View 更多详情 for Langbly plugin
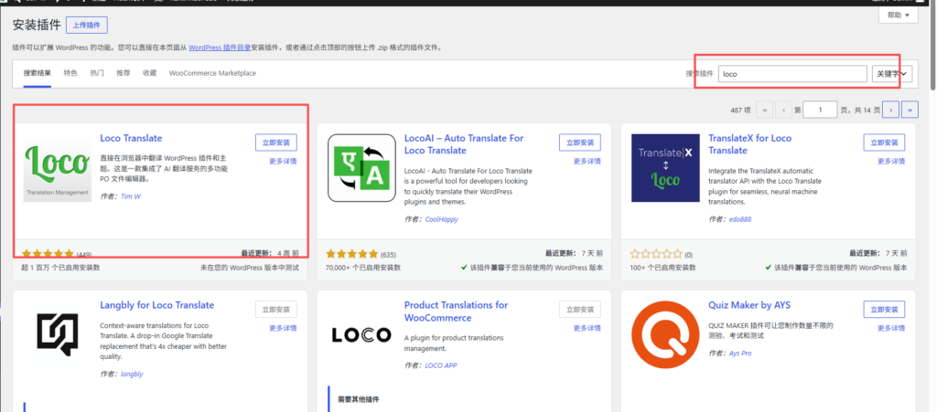 283,328
